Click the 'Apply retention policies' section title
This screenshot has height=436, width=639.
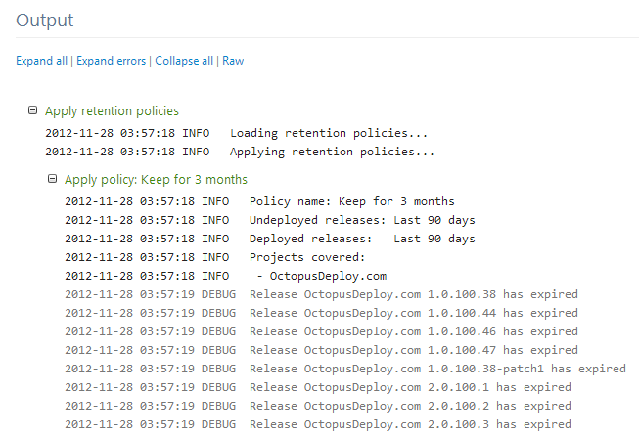112,111
